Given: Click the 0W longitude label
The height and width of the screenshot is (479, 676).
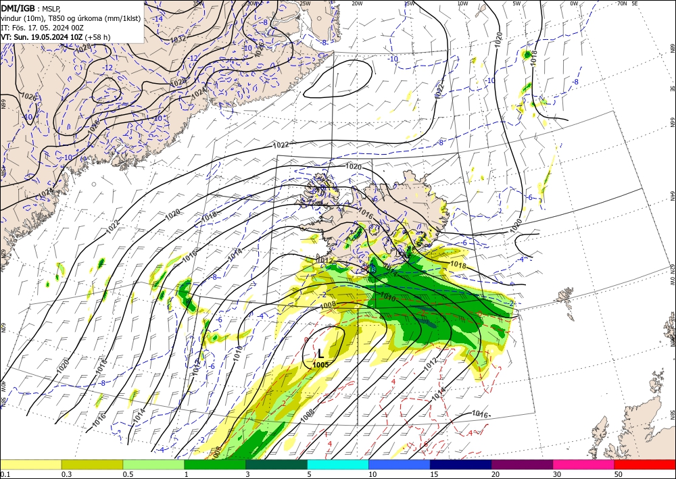Looking at the screenshot, I should tap(574, 3).
